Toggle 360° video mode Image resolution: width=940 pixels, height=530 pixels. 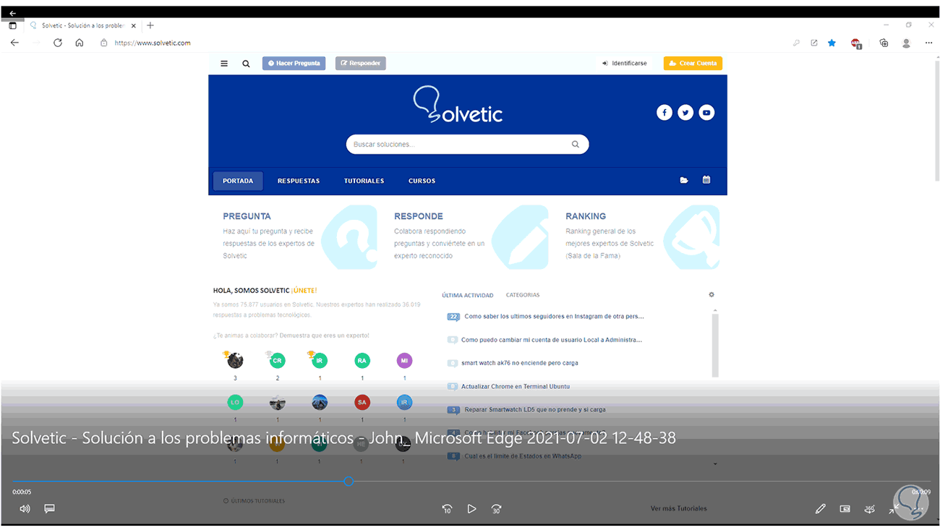pos(869,509)
